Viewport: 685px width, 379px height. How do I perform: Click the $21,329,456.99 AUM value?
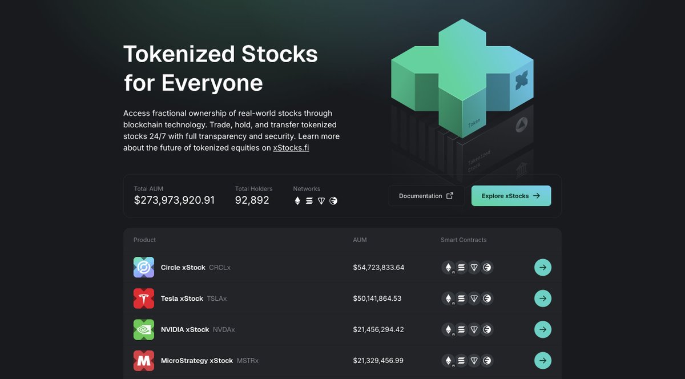(378, 361)
